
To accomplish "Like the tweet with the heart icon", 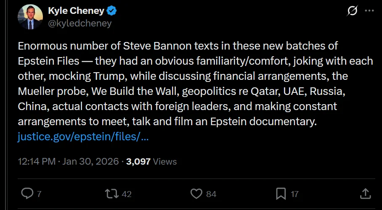I will click(196, 194).
